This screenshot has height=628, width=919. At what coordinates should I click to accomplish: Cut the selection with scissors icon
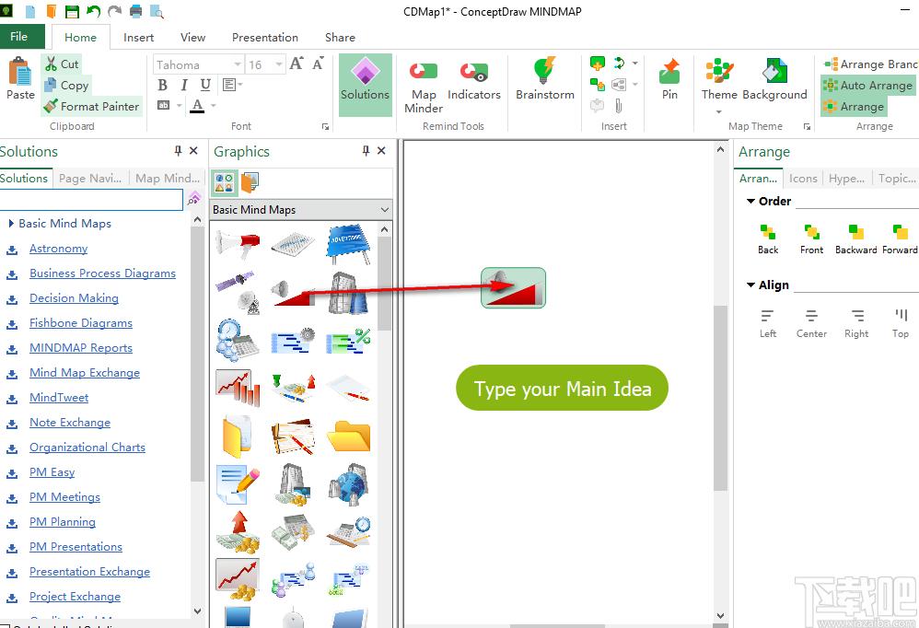tap(62, 64)
